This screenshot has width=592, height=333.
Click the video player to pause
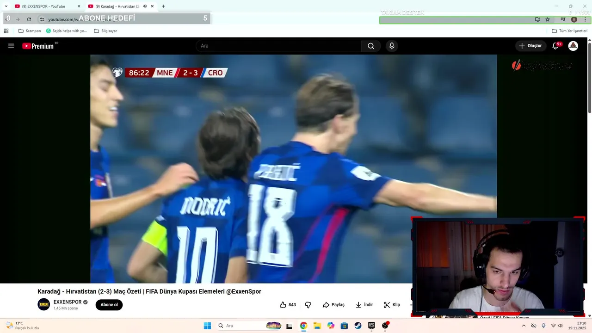(293, 169)
